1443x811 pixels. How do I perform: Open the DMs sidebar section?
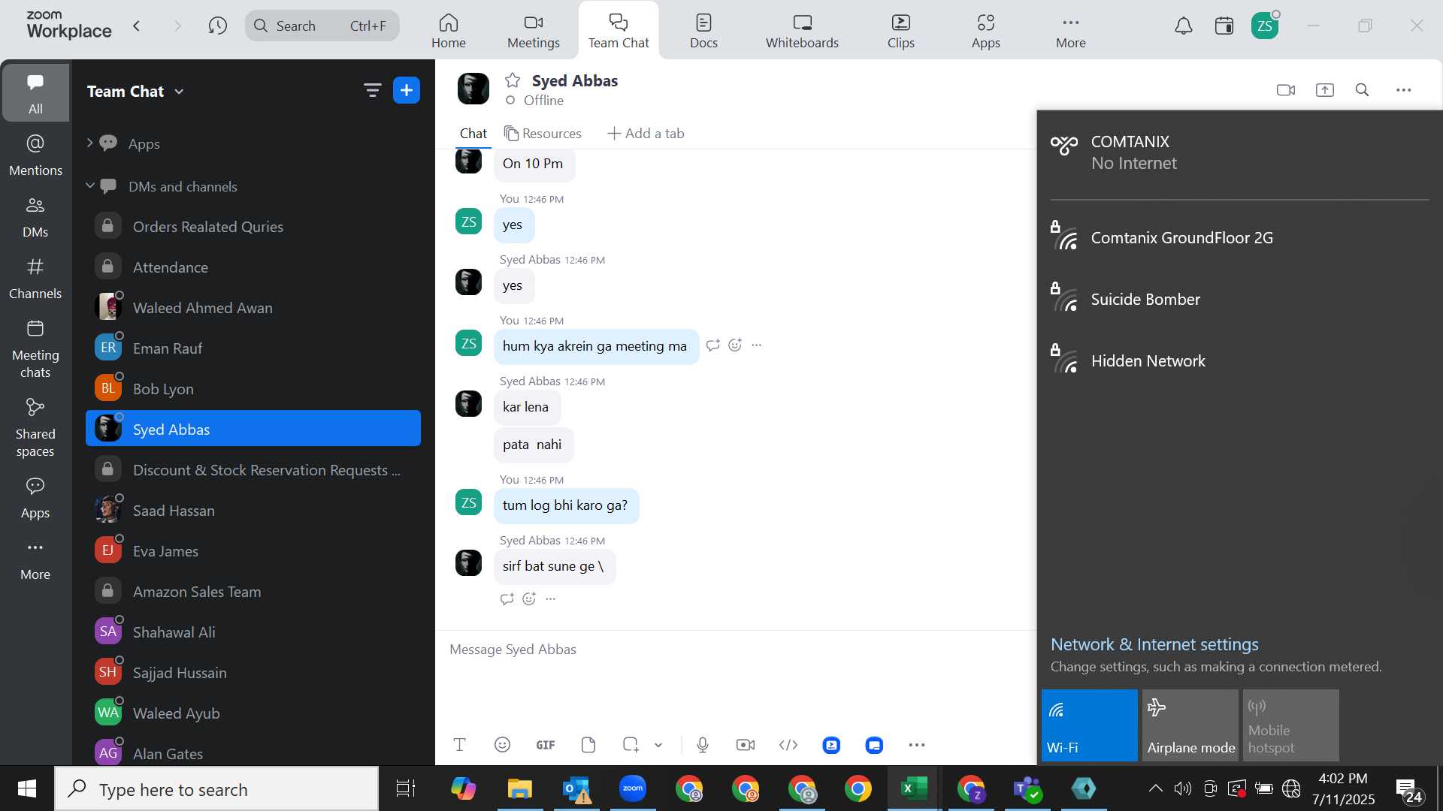point(35,217)
